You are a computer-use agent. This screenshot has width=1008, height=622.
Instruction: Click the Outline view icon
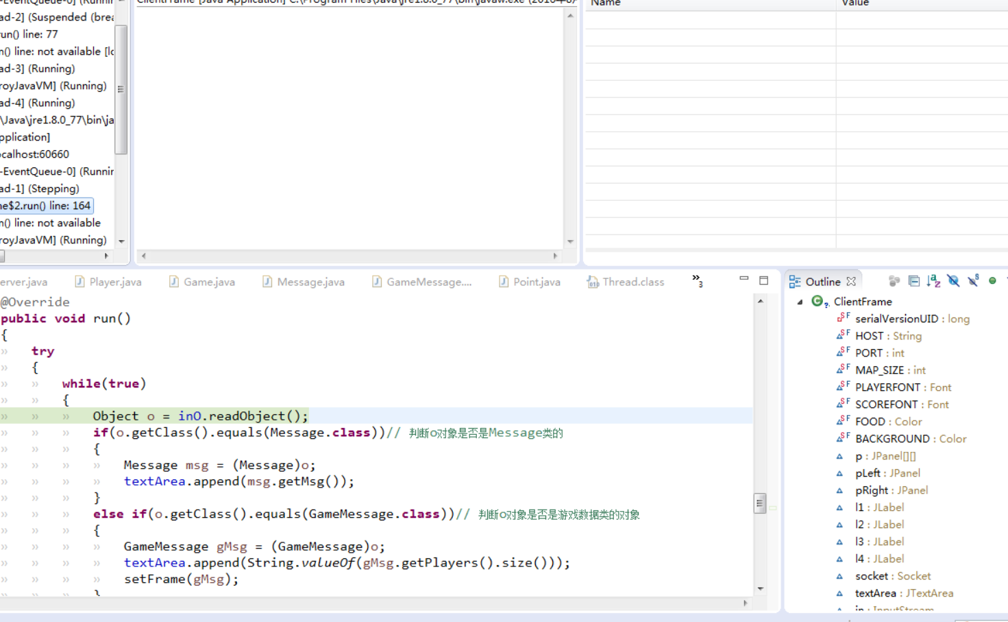(x=795, y=282)
